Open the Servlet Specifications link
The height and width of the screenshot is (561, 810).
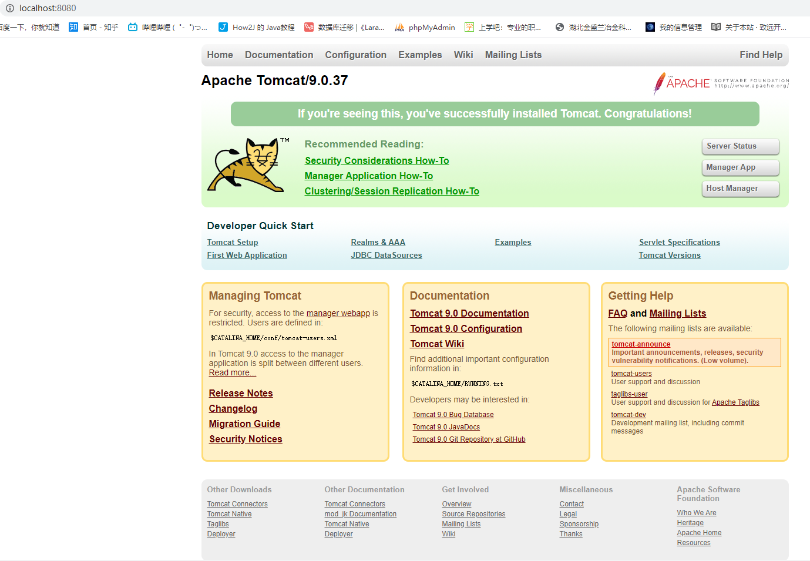tap(680, 242)
